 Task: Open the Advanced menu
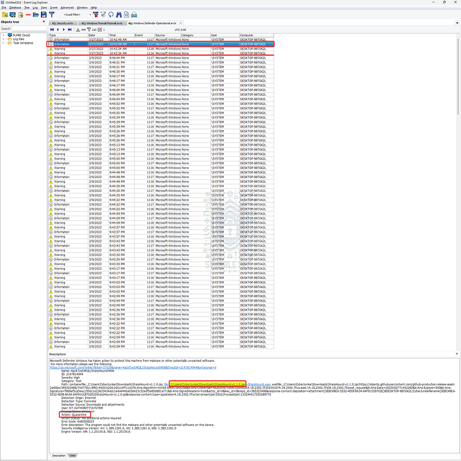click(x=67, y=7)
